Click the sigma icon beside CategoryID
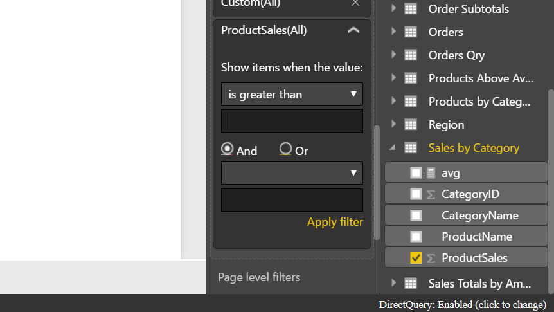 431,194
